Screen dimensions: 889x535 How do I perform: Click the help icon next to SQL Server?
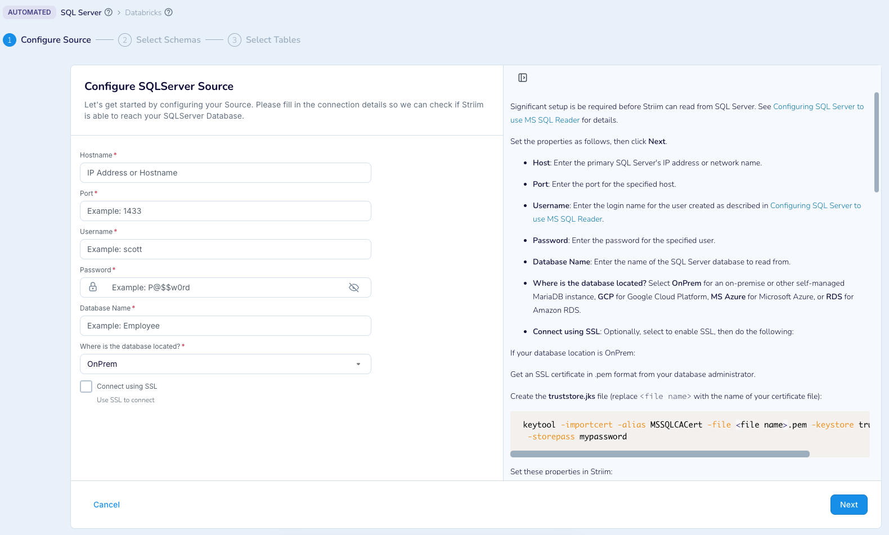(x=109, y=12)
